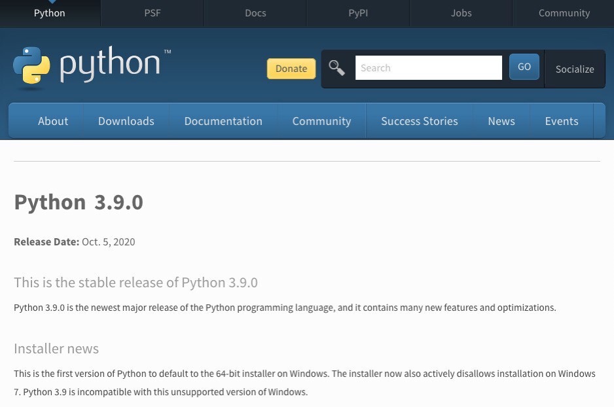Click the Python snake logo

(x=31, y=66)
